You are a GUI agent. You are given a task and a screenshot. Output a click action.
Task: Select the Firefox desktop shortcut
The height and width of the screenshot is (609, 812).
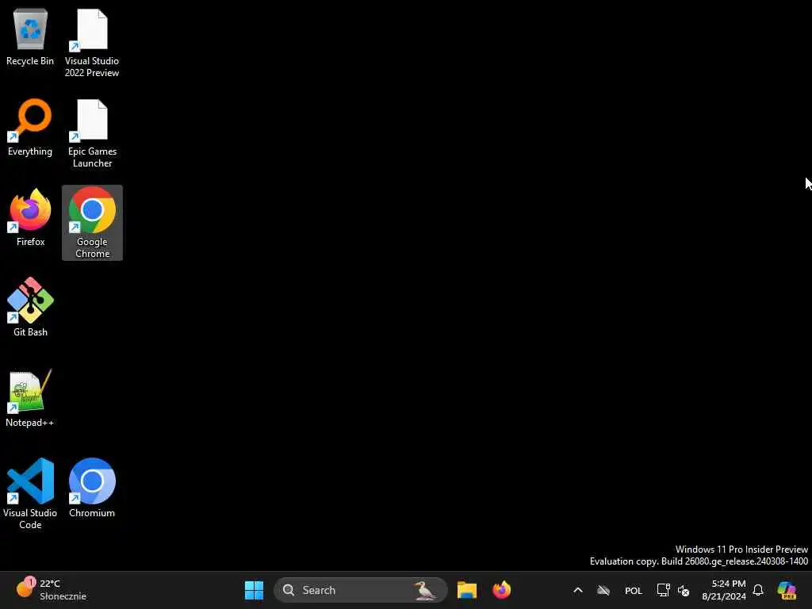pyautogui.click(x=31, y=218)
